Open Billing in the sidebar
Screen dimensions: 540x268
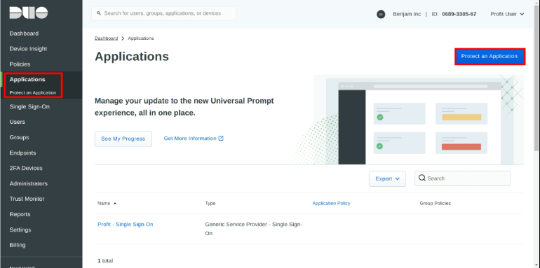(x=18, y=245)
